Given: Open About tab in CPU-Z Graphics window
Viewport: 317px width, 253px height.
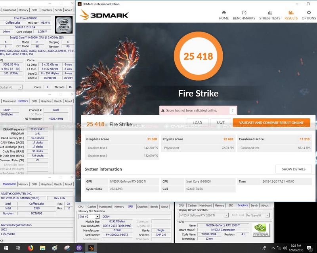Looking at the screenshot, I should tap(265, 206).
